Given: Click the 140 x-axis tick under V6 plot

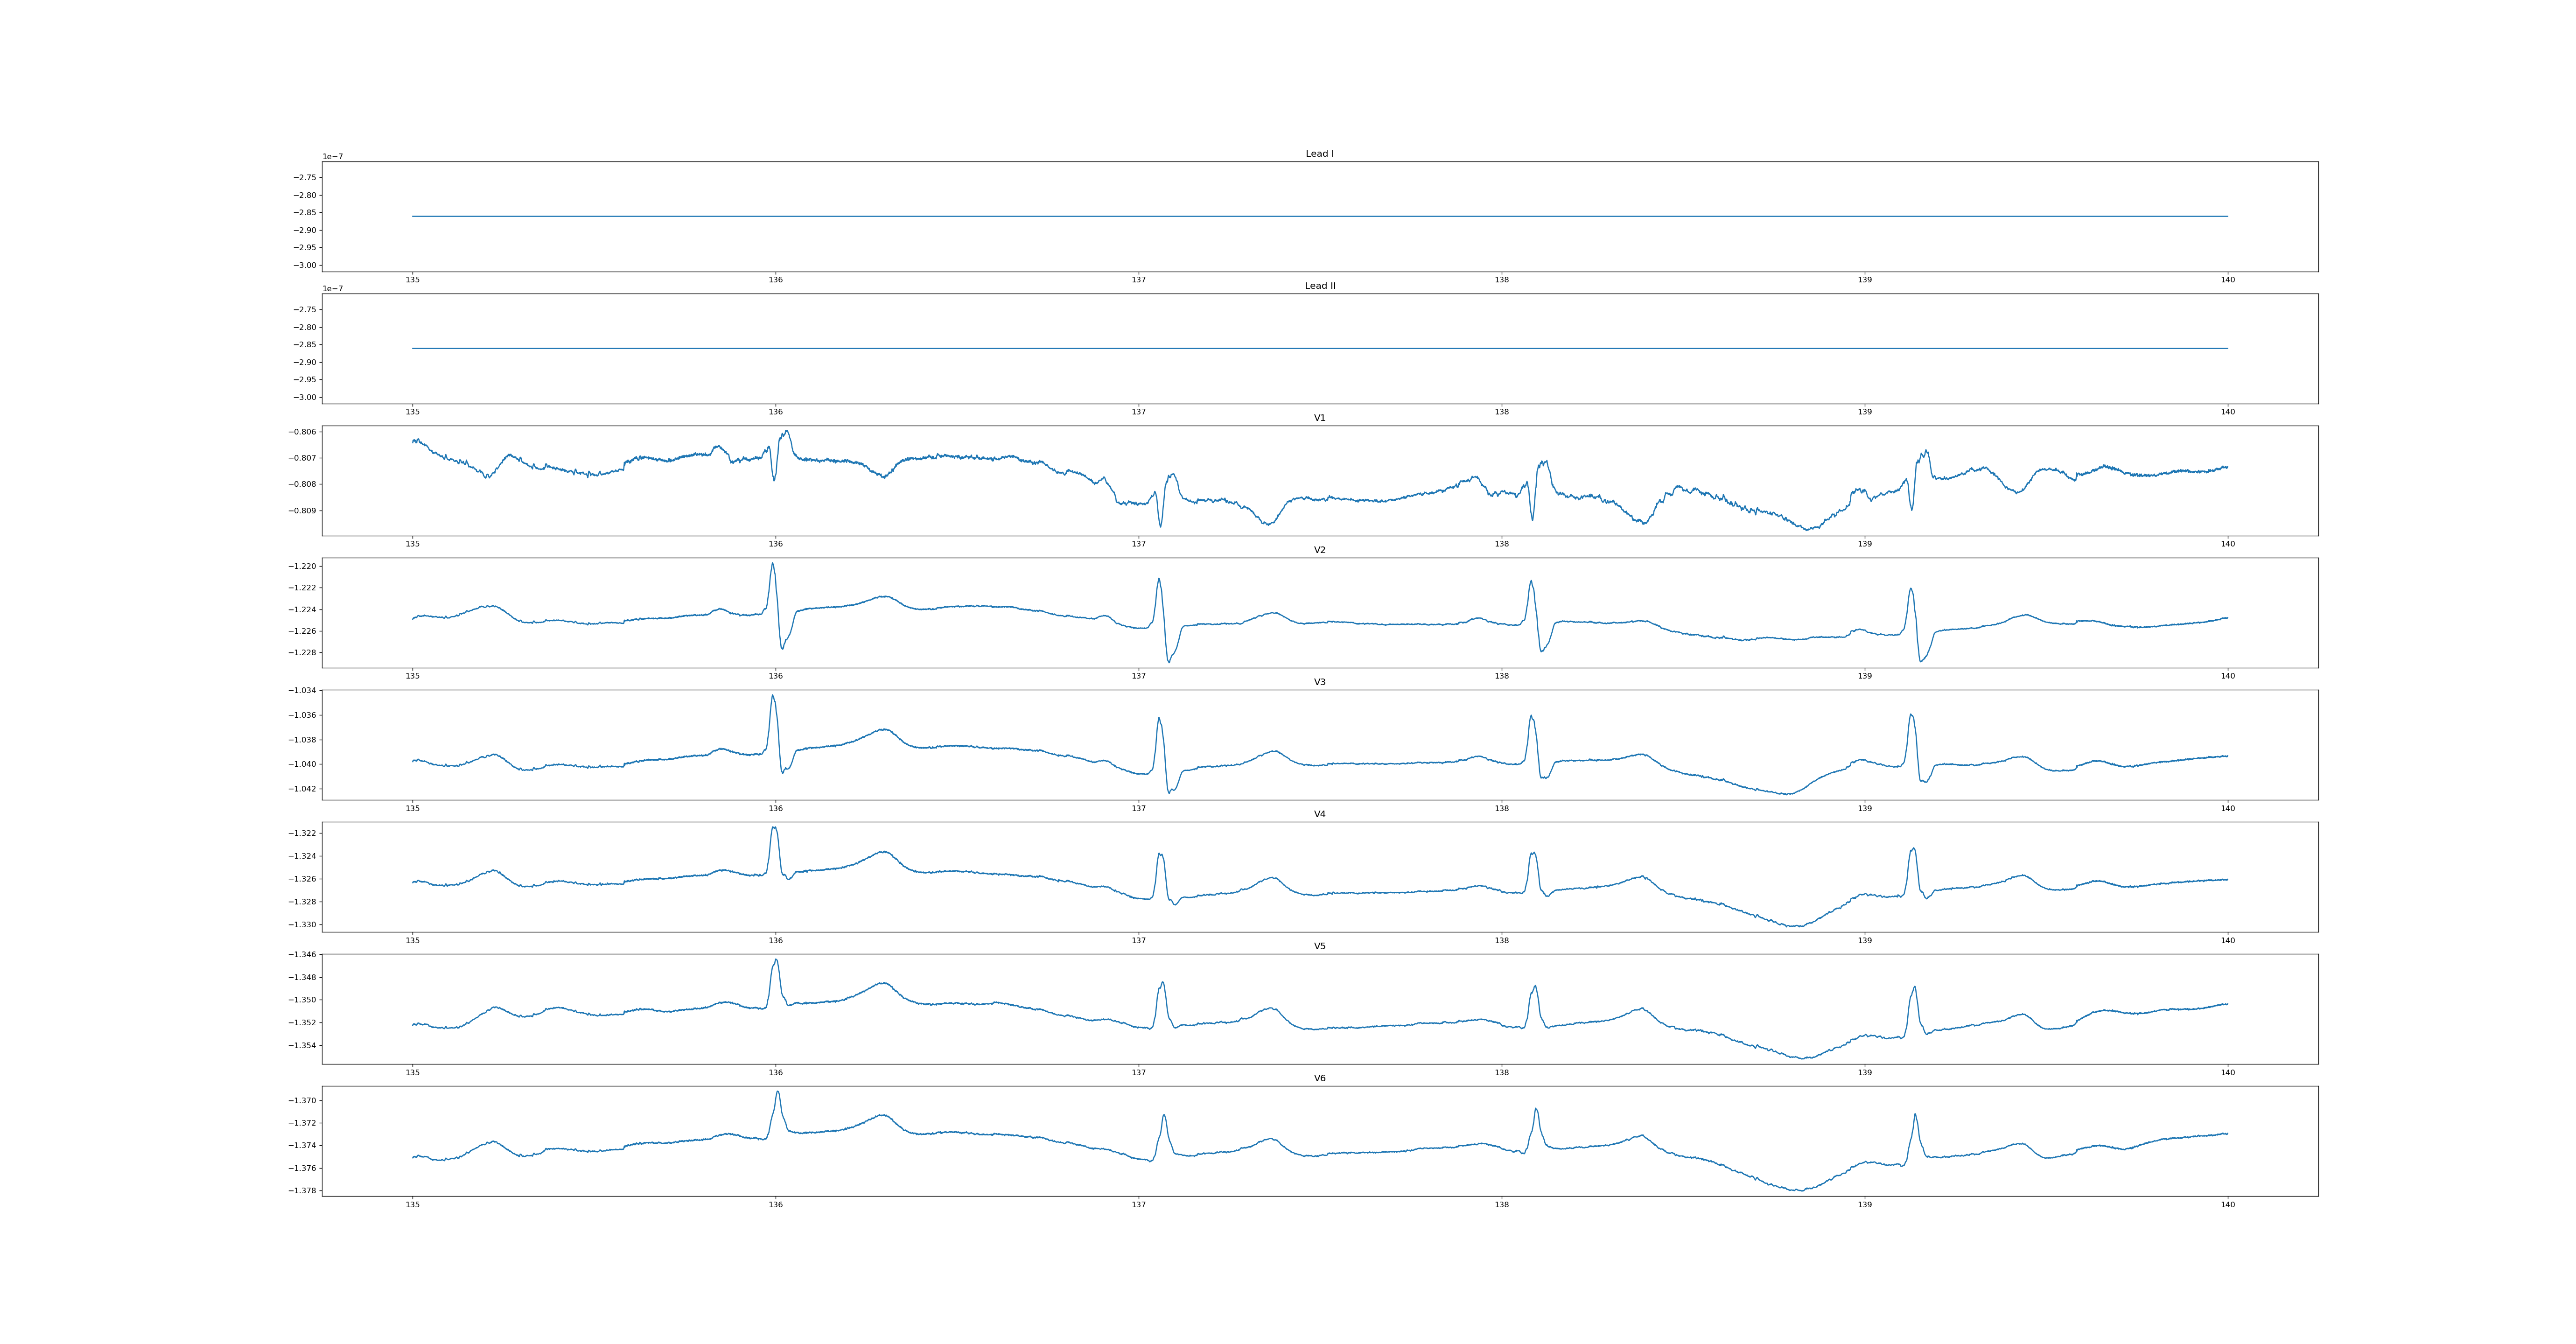Looking at the screenshot, I should (2227, 1204).
